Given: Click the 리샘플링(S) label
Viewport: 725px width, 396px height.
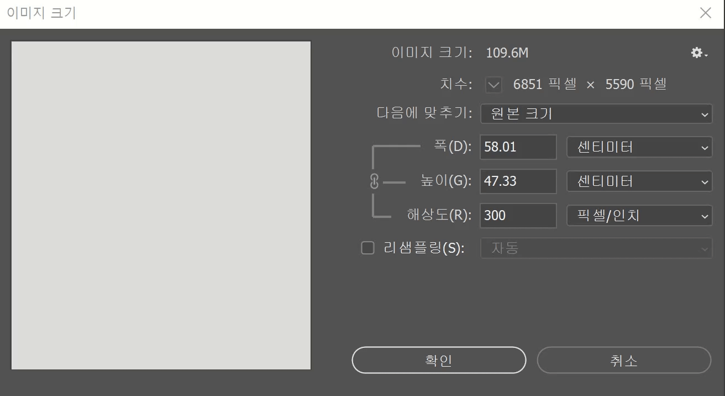Looking at the screenshot, I should pyautogui.click(x=424, y=248).
